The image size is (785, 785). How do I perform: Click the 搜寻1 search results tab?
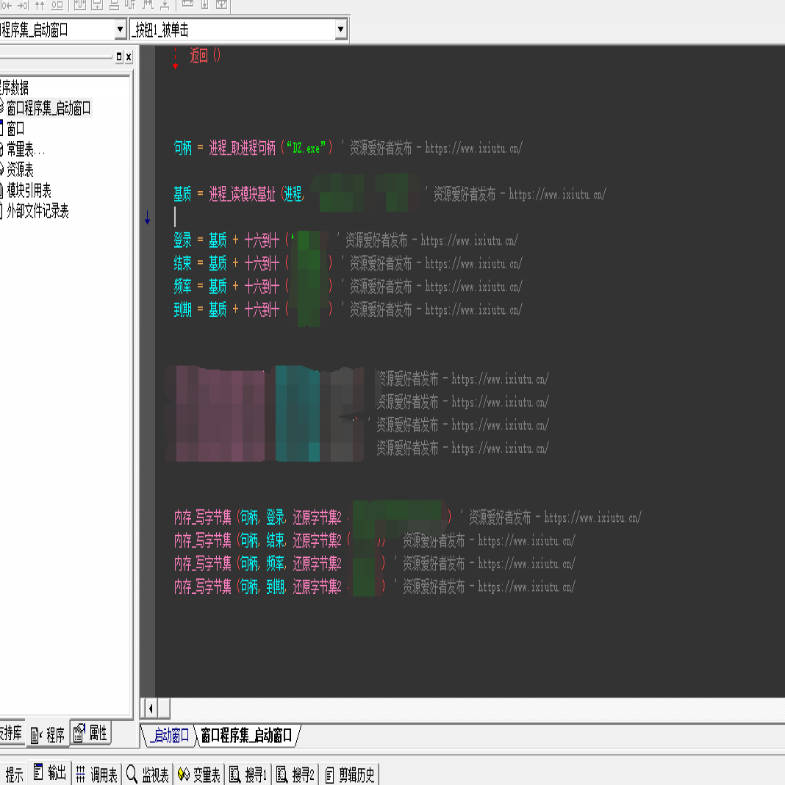[x=248, y=775]
